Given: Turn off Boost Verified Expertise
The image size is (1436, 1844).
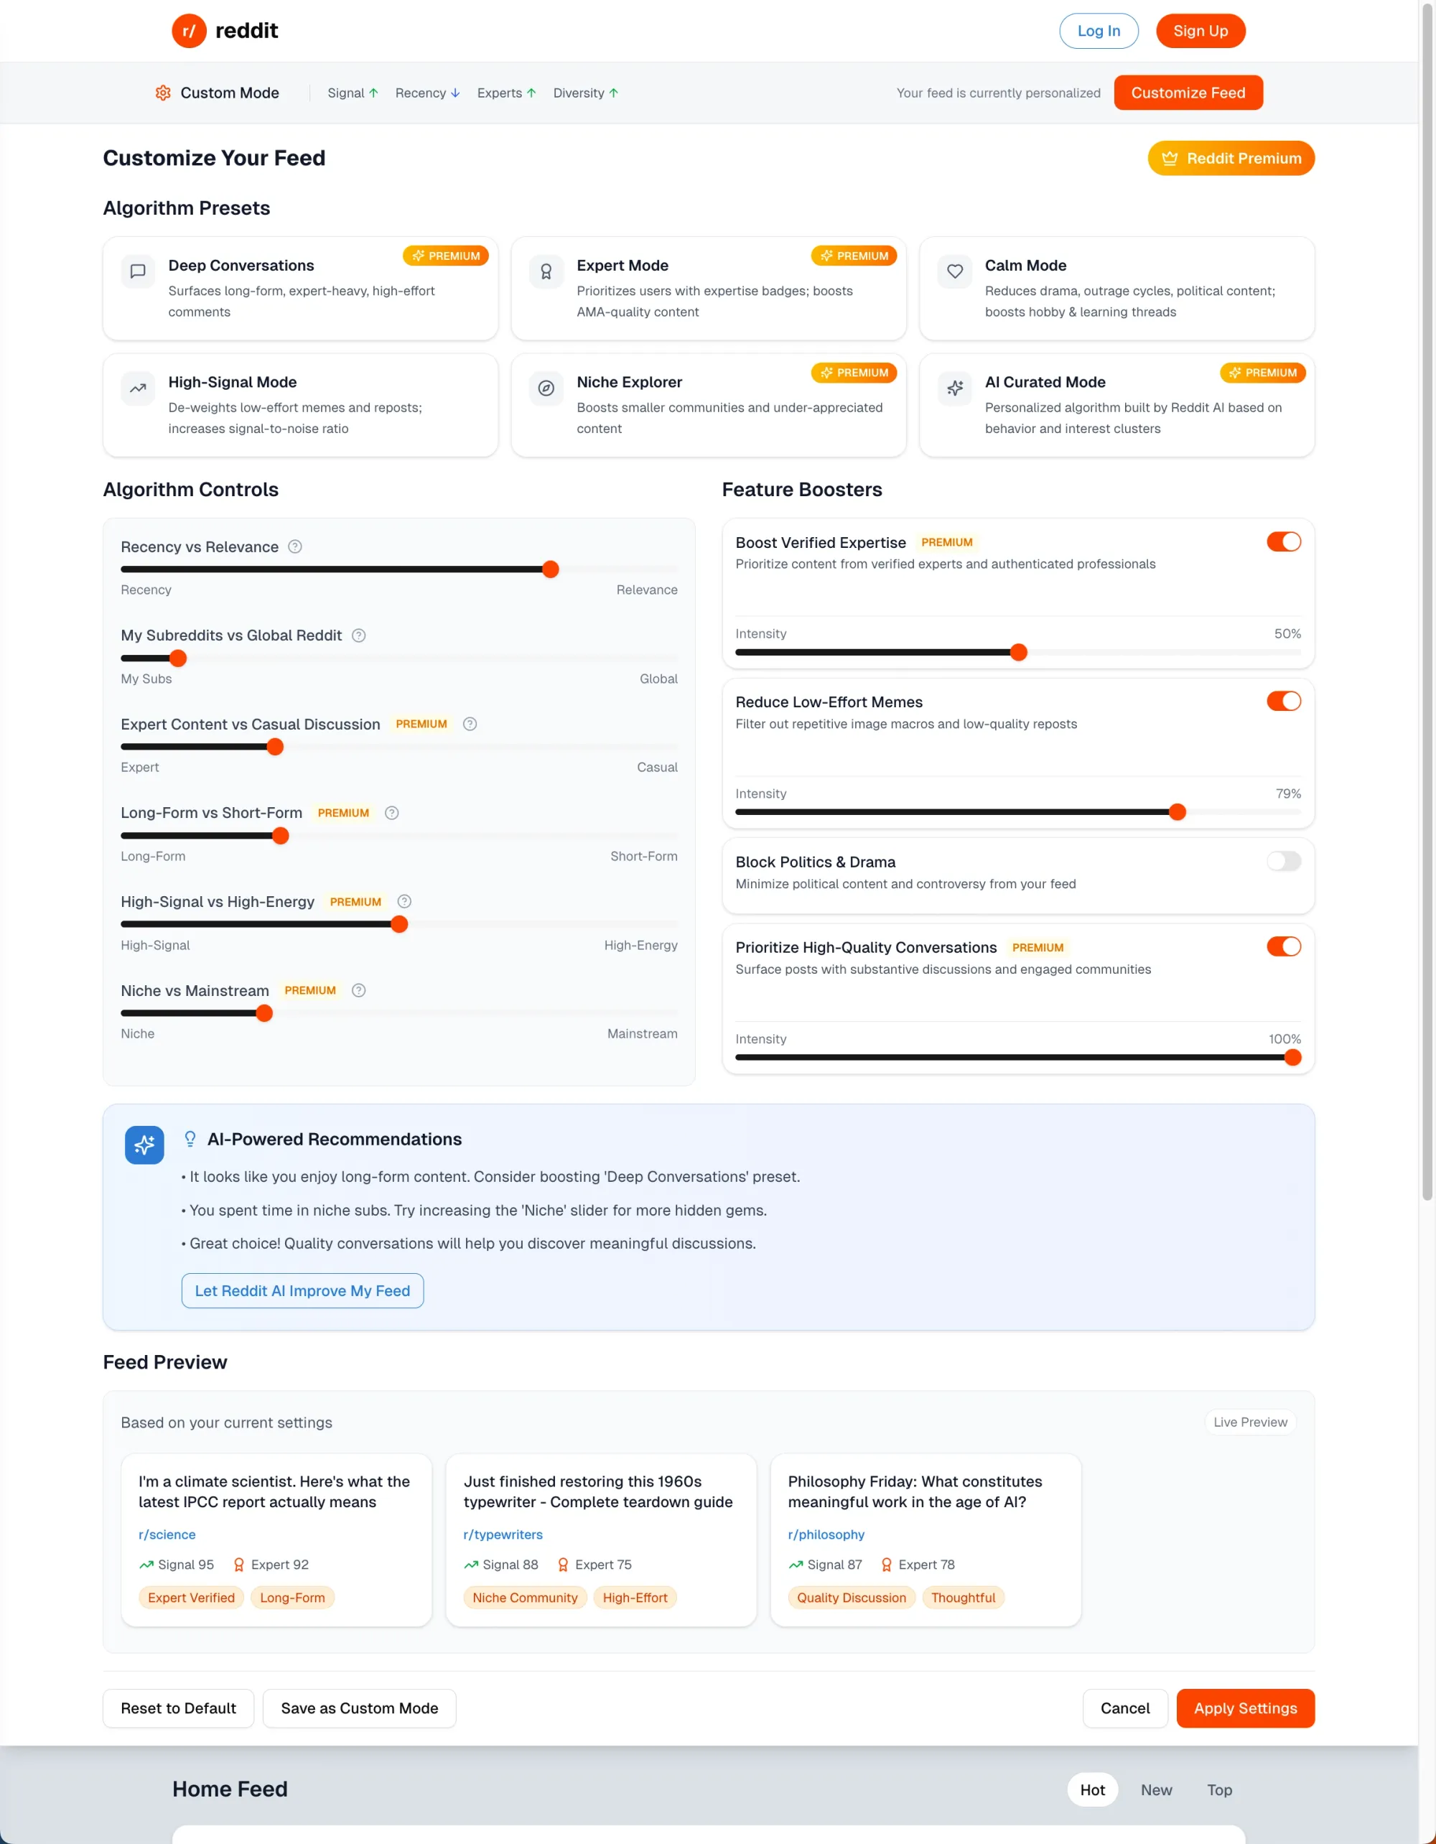Looking at the screenshot, I should [1283, 541].
